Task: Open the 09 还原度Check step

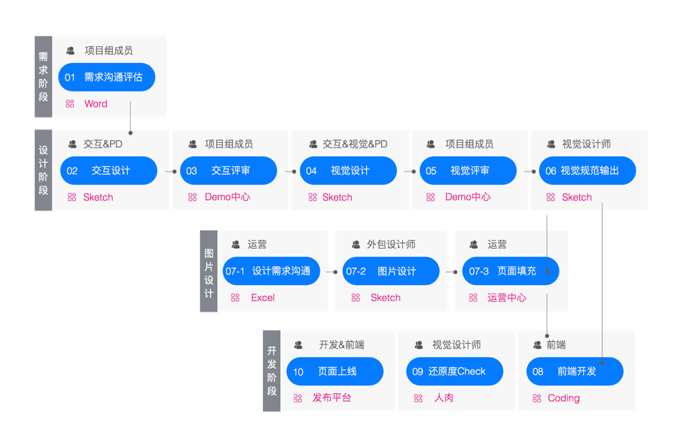Action: coord(454,372)
